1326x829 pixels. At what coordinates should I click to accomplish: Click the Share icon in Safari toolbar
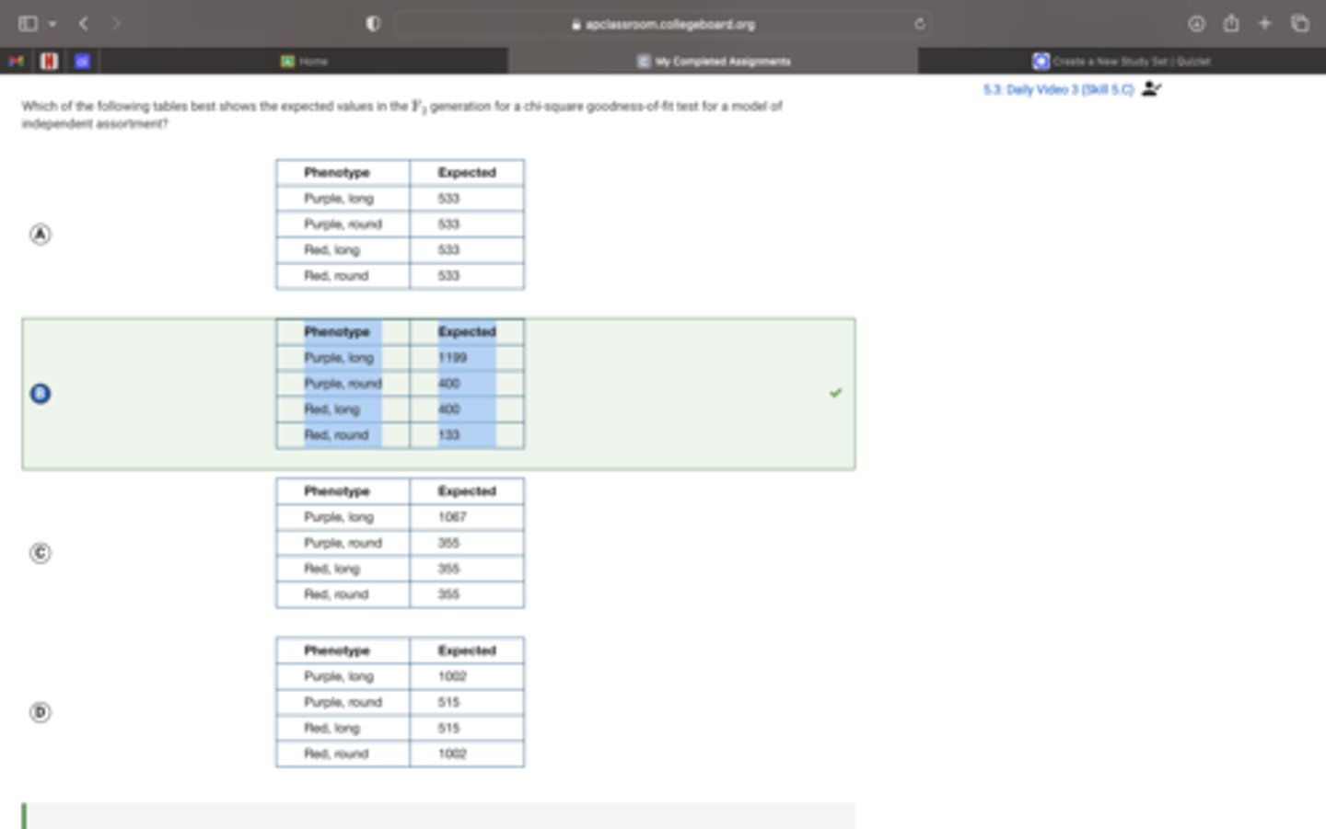1231,24
